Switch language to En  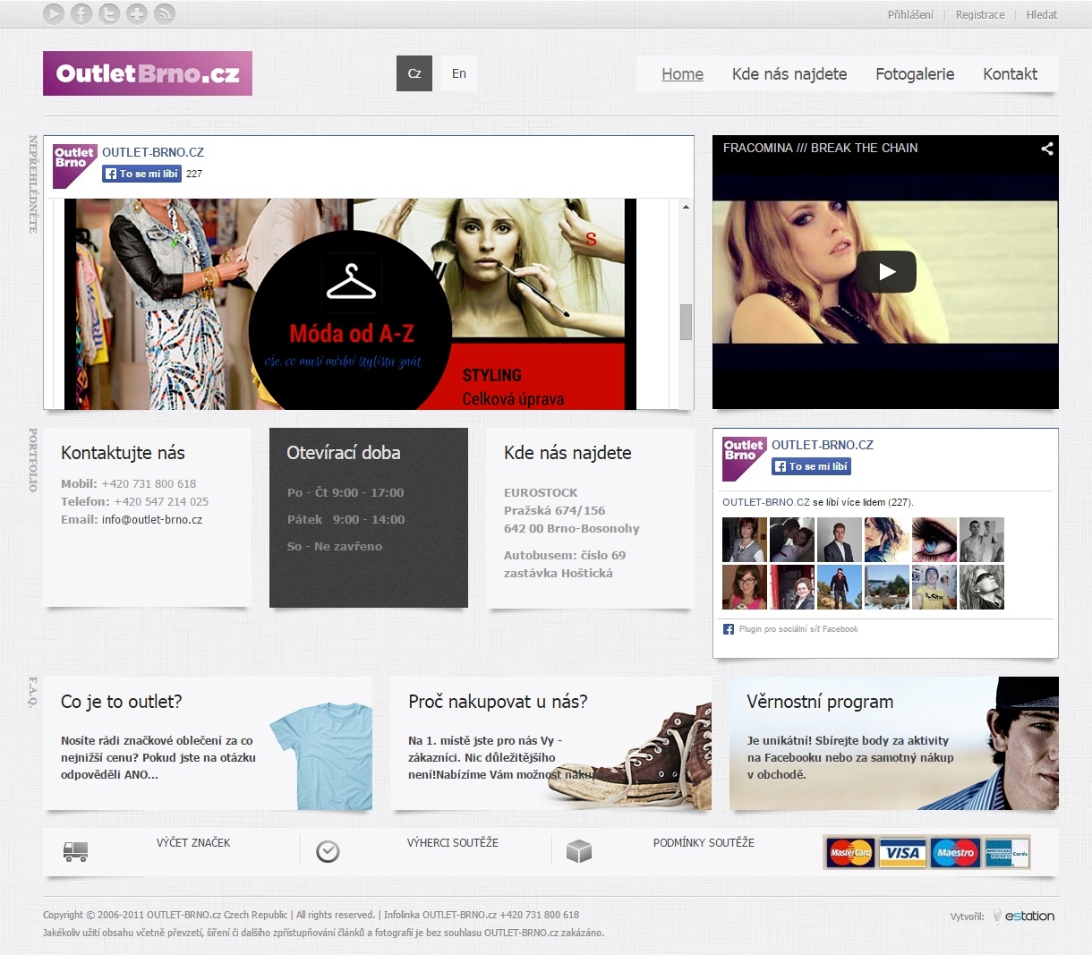(459, 73)
